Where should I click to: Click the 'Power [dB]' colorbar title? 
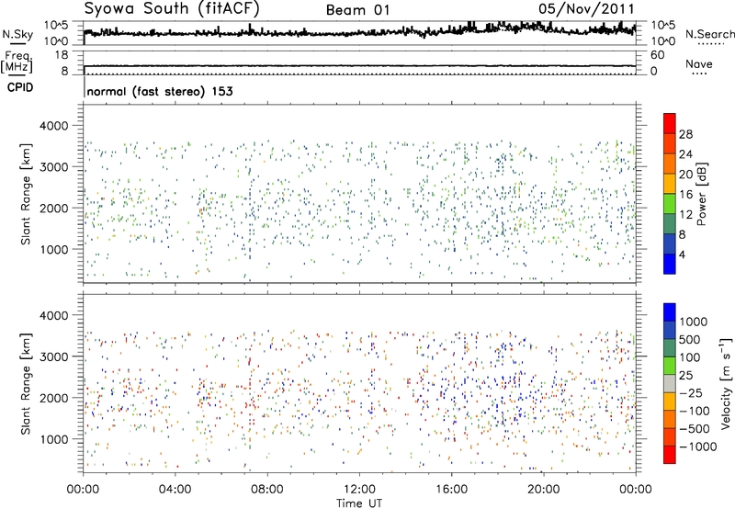701,194
